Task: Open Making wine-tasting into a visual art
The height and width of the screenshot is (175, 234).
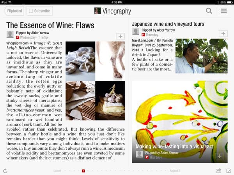Action: coord(174,147)
